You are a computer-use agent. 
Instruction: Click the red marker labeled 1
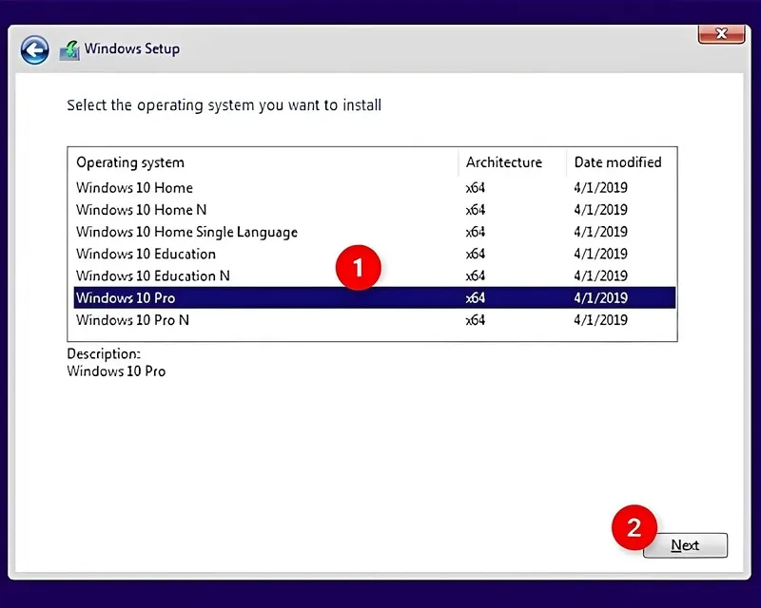358,268
